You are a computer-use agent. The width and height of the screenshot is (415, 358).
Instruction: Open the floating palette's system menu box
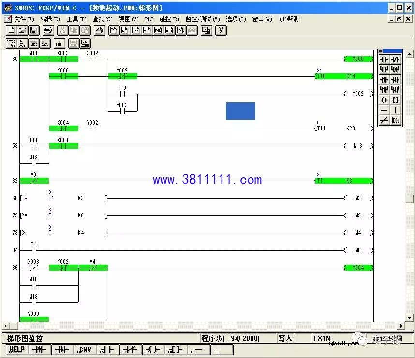380,51
